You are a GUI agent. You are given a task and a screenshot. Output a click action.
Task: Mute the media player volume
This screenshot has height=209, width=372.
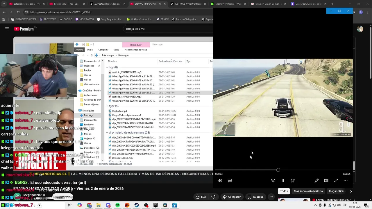click(220, 181)
